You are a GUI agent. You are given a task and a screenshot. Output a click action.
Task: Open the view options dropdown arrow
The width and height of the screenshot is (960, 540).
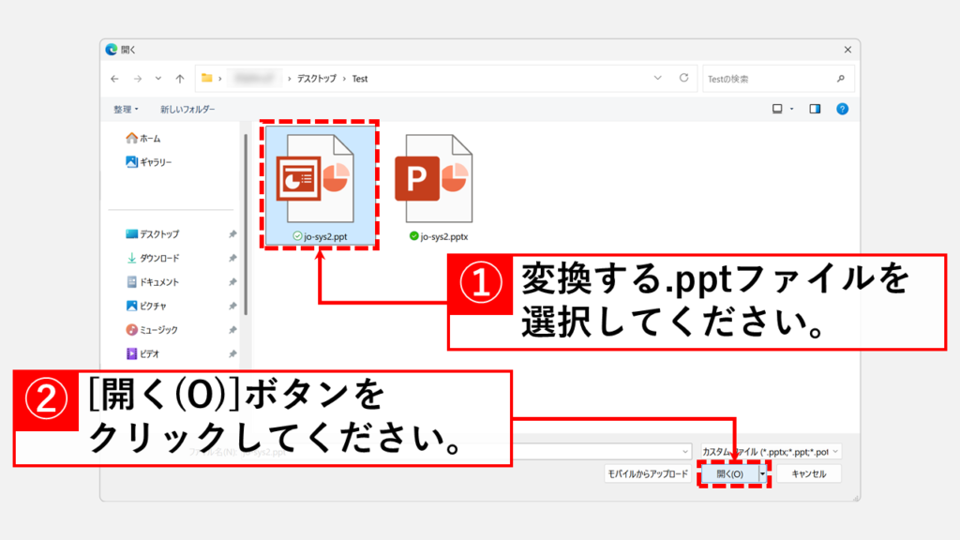click(x=791, y=109)
